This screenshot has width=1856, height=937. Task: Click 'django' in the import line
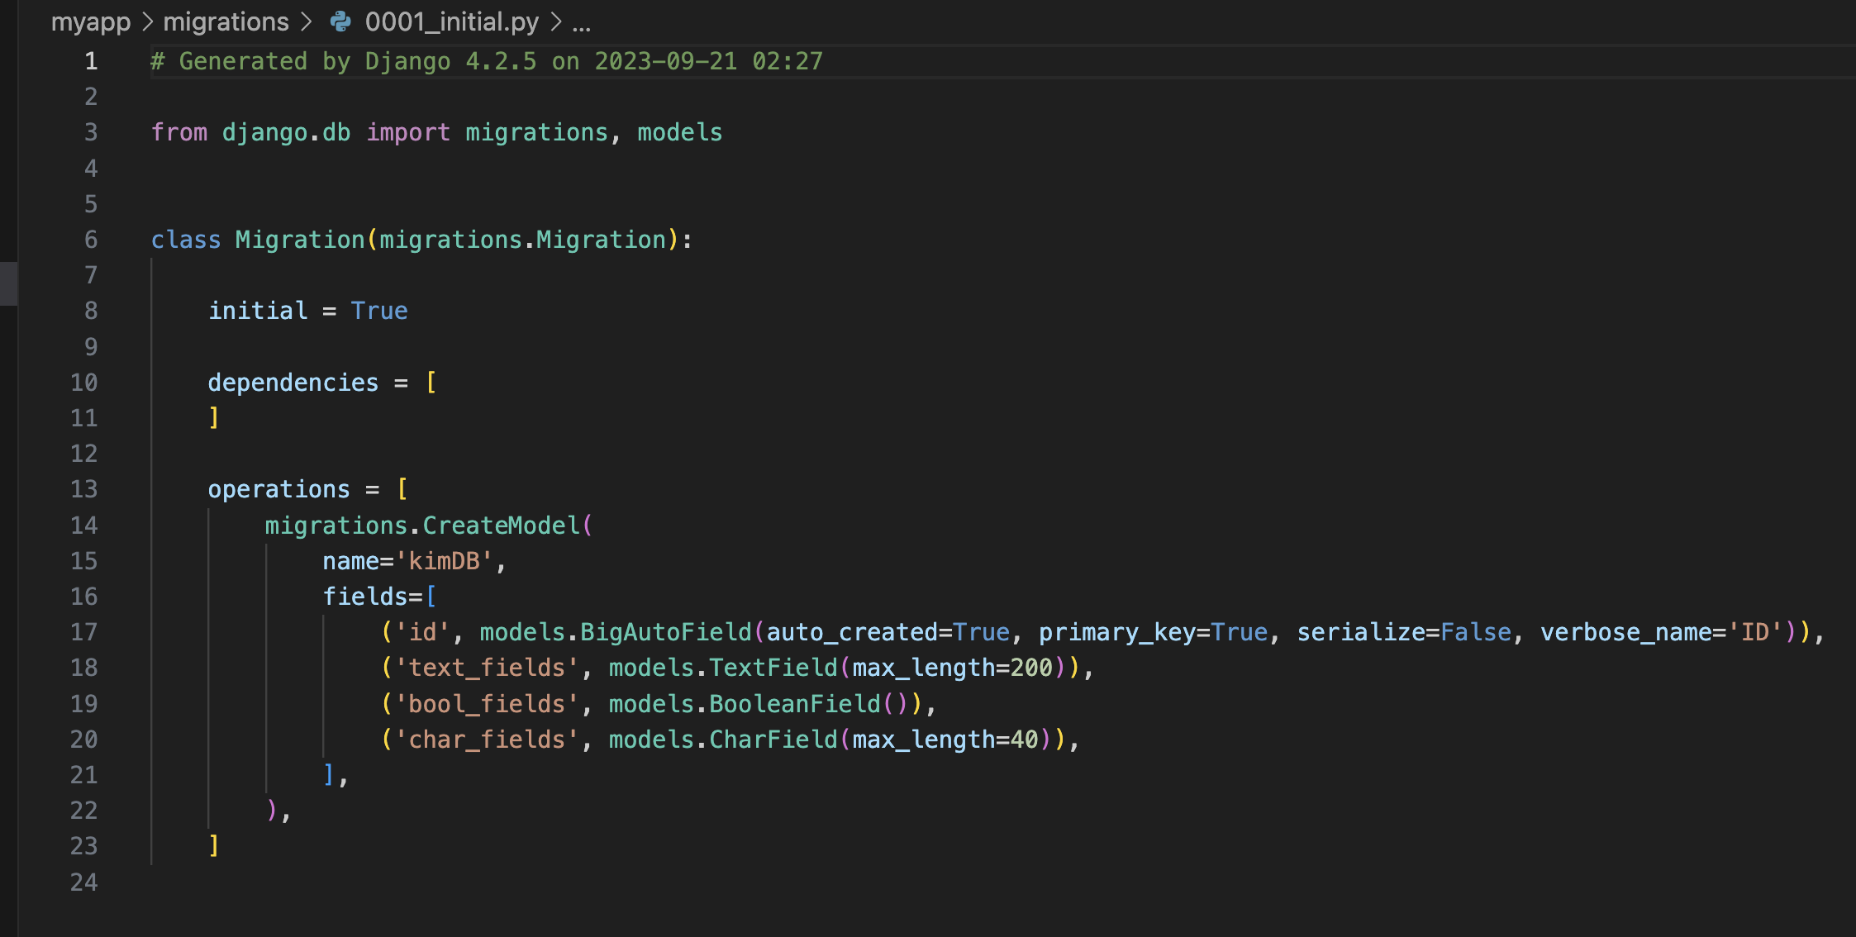point(264,133)
